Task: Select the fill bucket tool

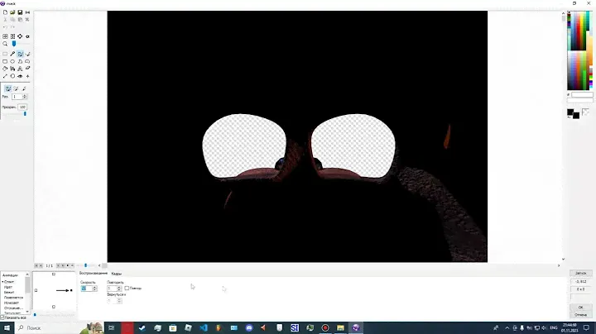Action: click(6, 69)
